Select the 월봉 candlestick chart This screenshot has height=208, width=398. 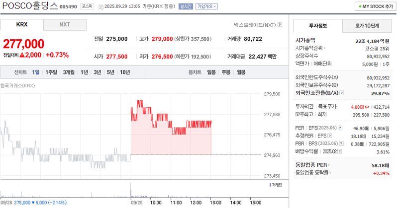pos(241,72)
